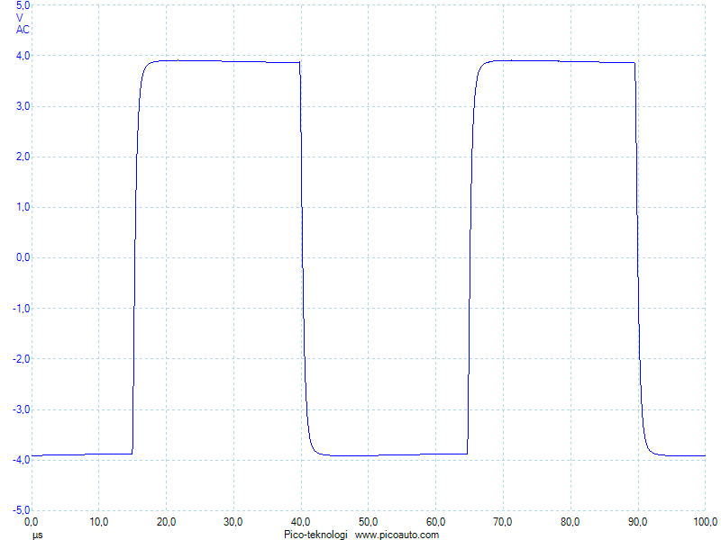721x540 pixels.
Task: Click the 5,0 voltage axis label
Action: (x=23, y=5)
